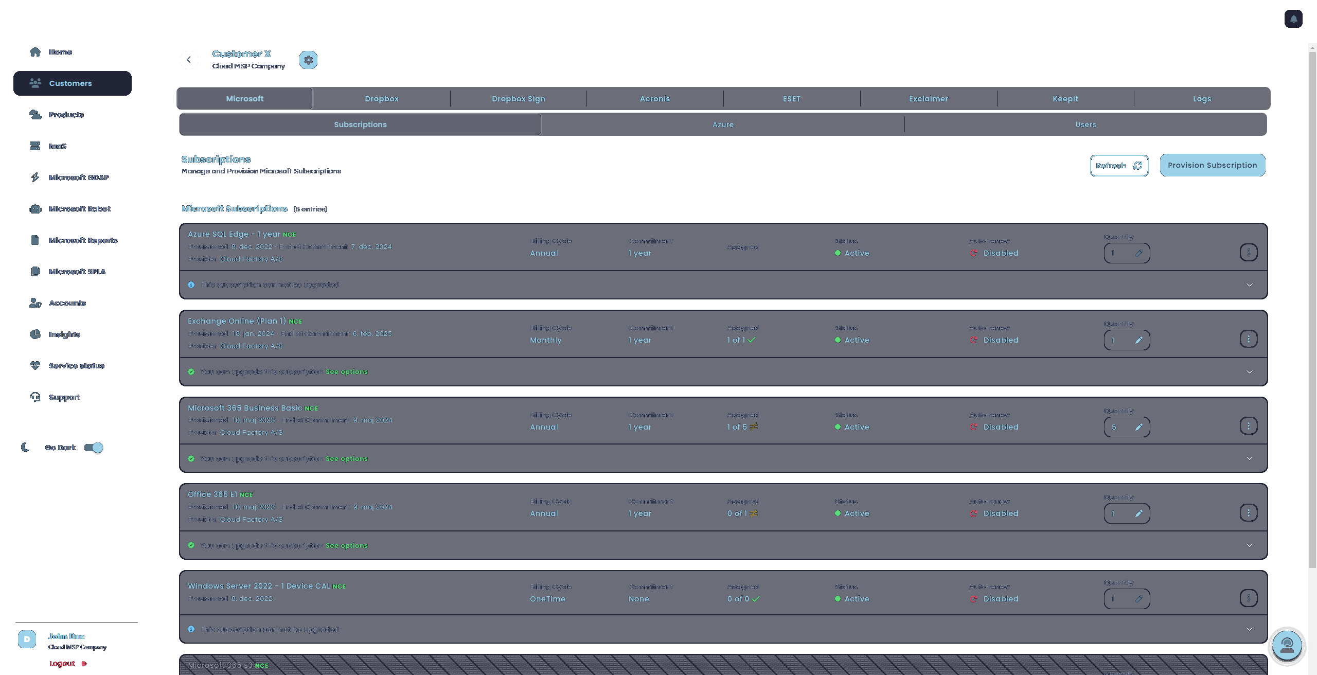The image size is (1317, 675).
Task: Select the Microsoft vendor tab
Action: coord(245,99)
